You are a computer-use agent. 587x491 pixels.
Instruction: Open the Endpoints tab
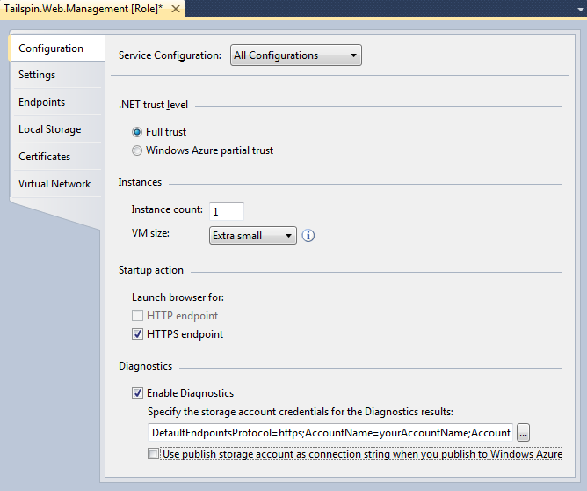coord(57,102)
